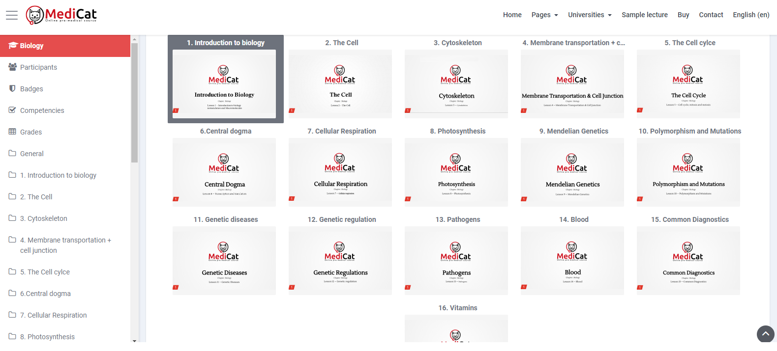Open the Genetic Diseases lesson thumbnail

tap(224, 261)
